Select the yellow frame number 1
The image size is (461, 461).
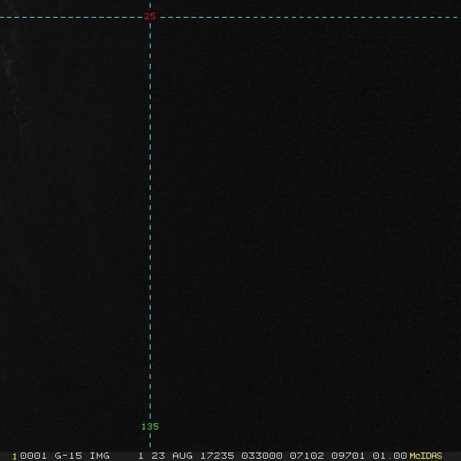[x=15, y=456]
